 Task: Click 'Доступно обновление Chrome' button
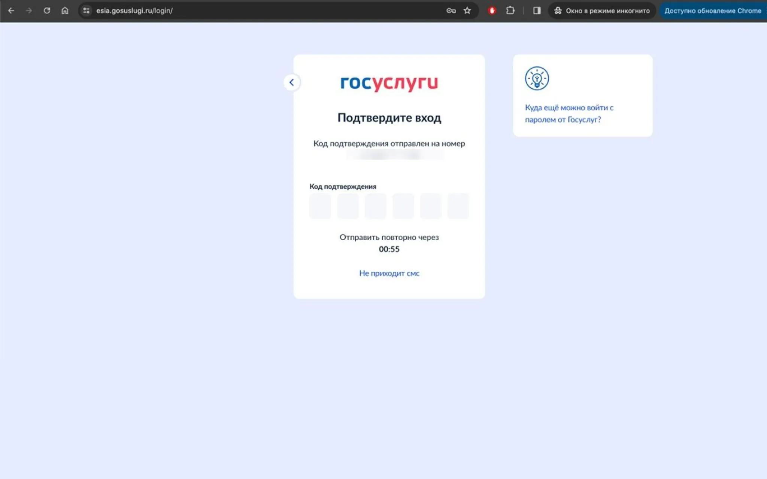(713, 10)
